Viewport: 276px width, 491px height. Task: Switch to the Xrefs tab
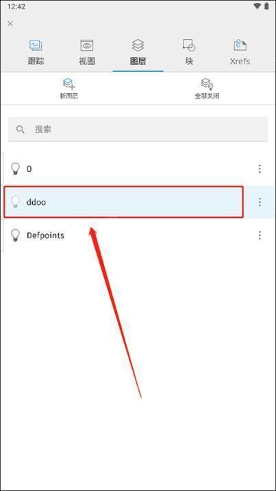click(x=240, y=53)
